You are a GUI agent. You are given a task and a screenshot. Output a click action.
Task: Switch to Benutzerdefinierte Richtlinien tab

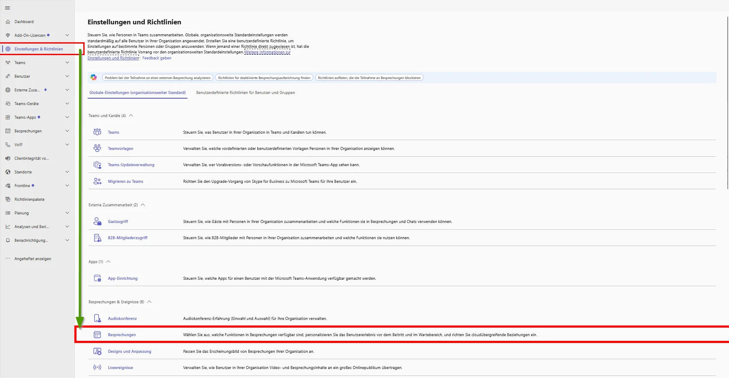click(x=245, y=92)
